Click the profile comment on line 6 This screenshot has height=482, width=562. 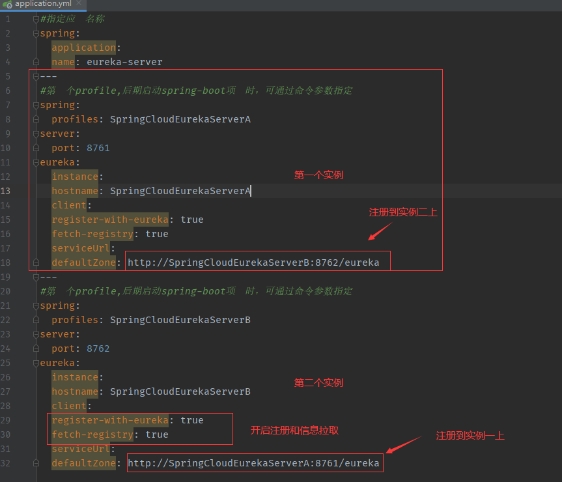pos(197,91)
